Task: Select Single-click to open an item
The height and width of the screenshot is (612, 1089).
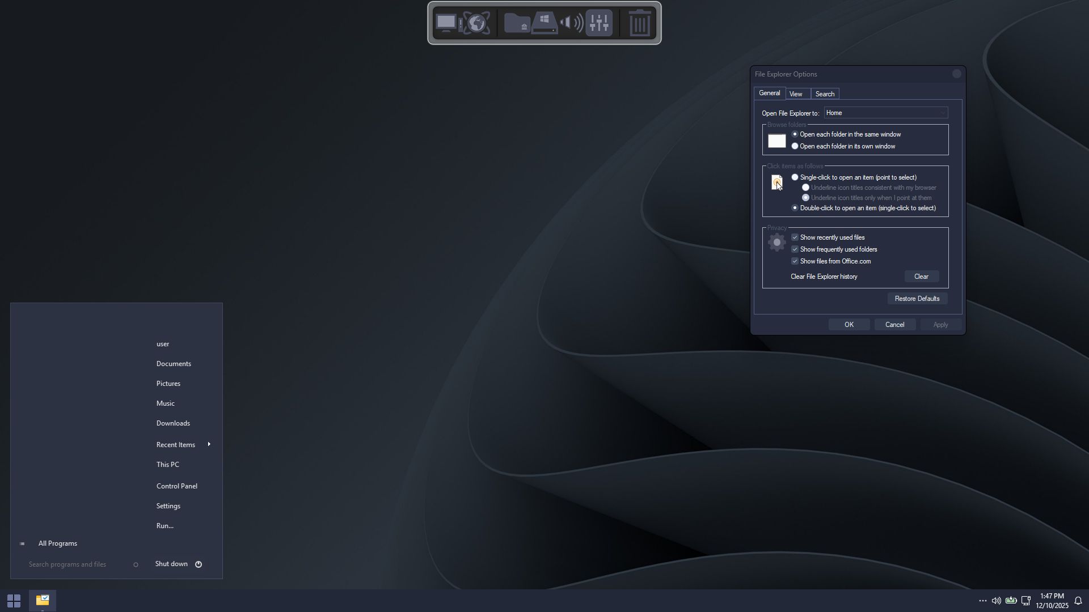Action: point(795,177)
